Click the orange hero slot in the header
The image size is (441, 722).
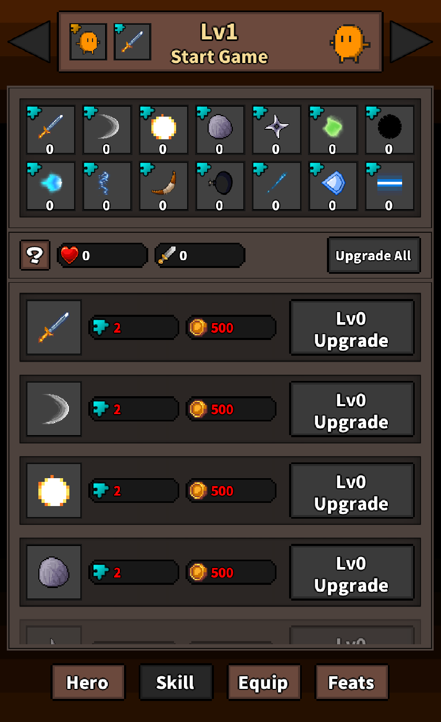[x=88, y=42]
